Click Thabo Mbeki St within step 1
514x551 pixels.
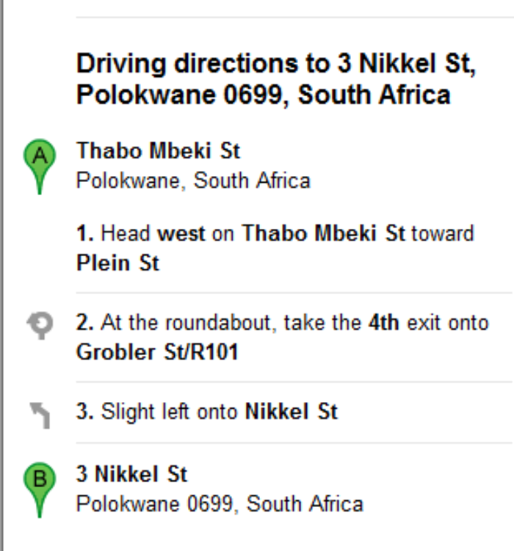pos(323,234)
